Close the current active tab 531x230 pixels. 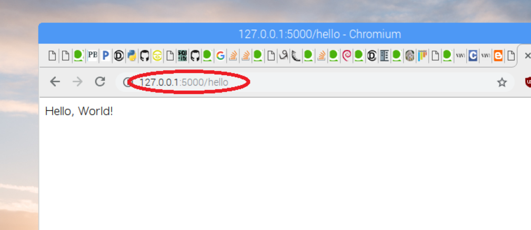(x=527, y=55)
